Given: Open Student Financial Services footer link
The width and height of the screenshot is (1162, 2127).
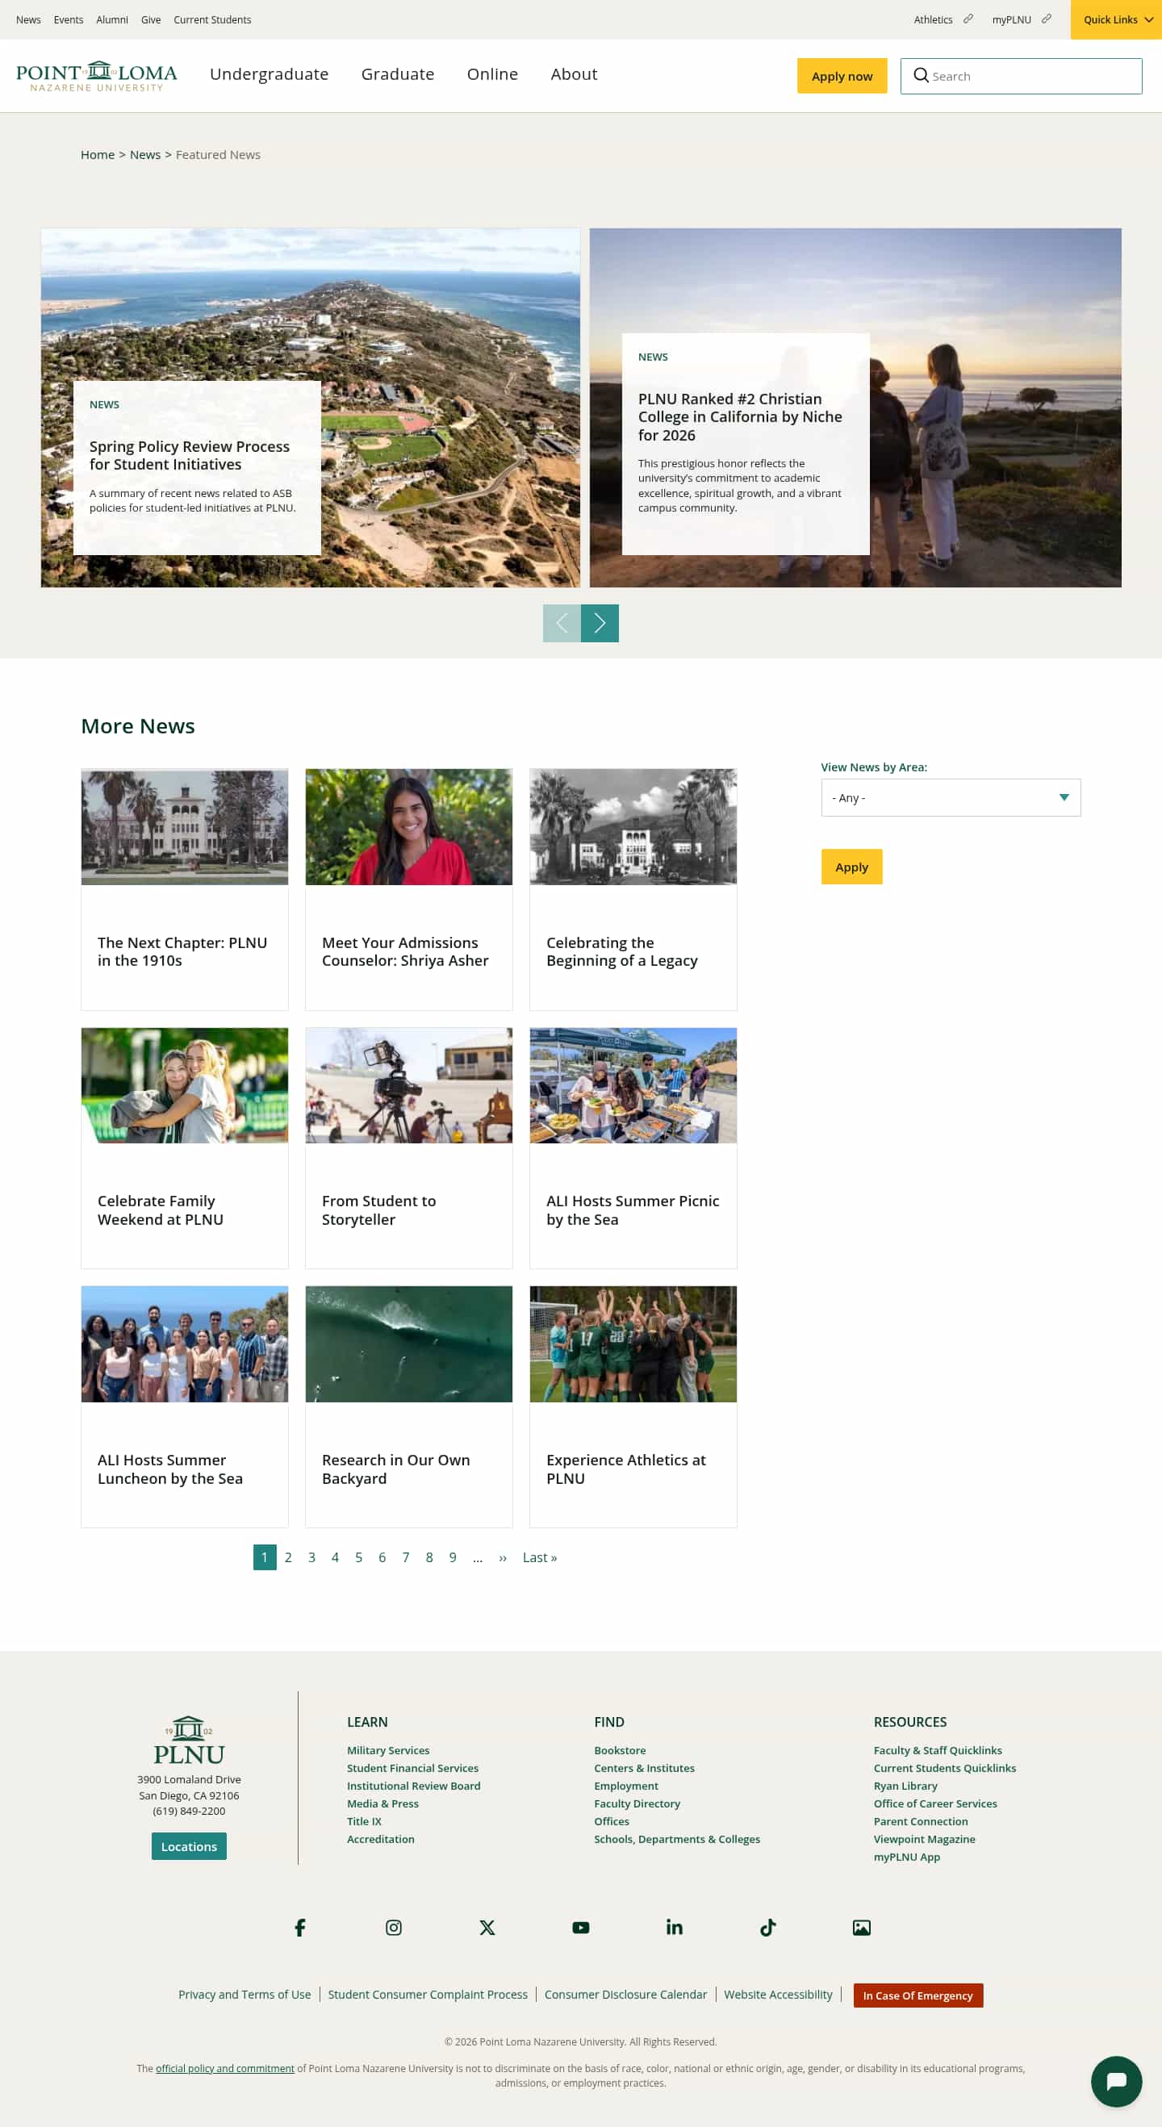Looking at the screenshot, I should click(412, 1768).
